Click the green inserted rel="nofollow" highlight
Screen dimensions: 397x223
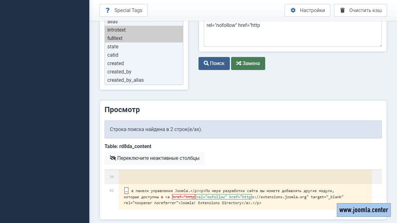coord(223,197)
